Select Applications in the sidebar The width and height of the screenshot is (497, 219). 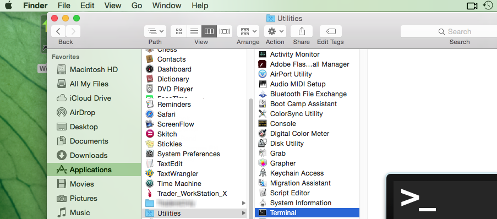(x=94, y=169)
